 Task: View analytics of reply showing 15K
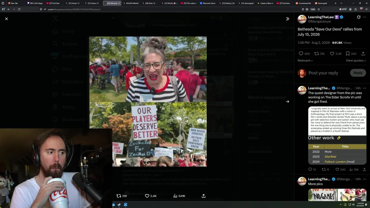pos(354,170)
